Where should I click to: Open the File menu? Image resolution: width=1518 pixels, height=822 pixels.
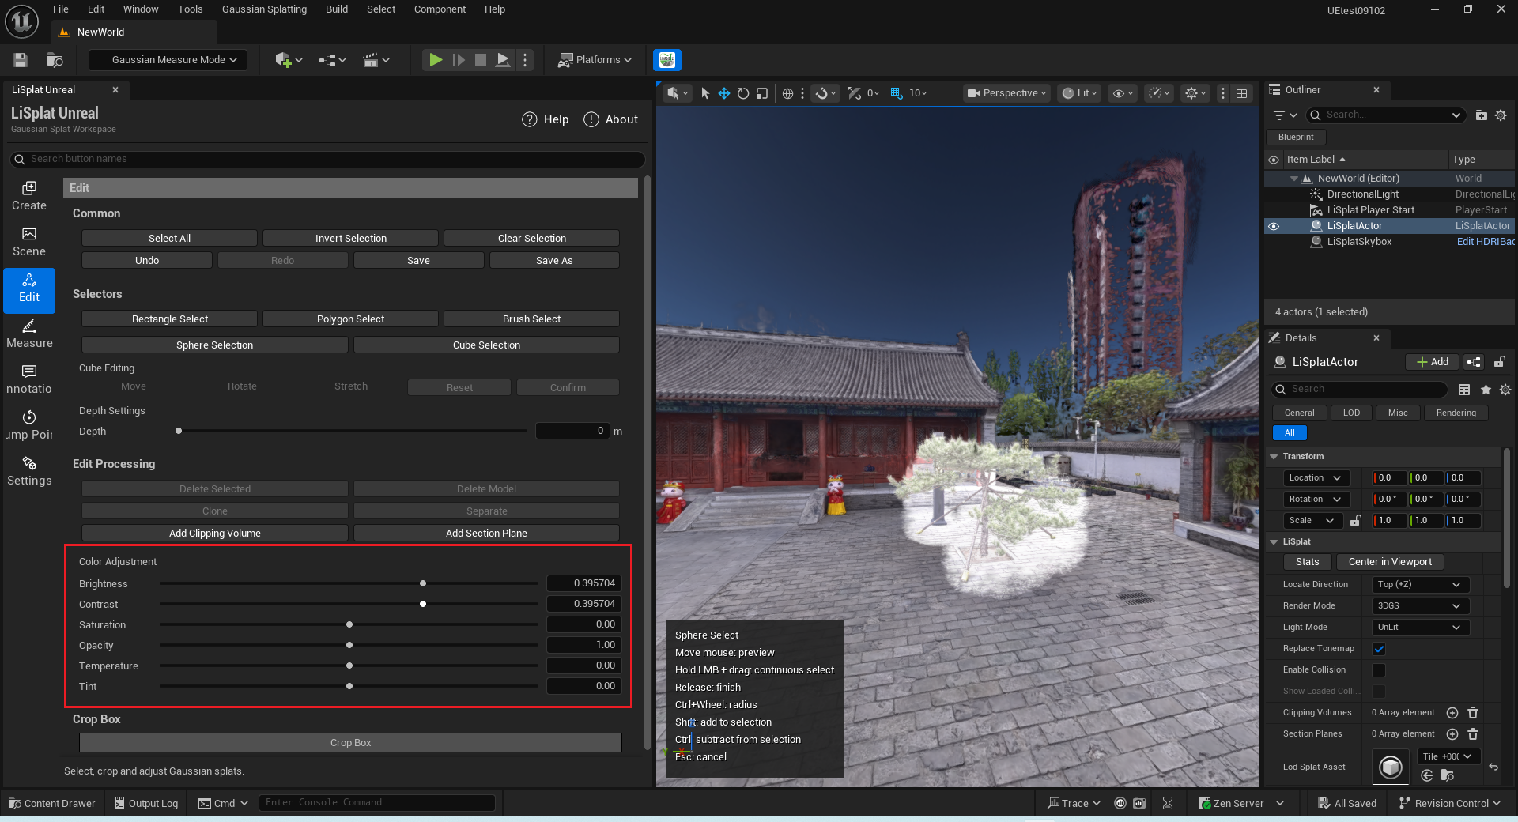61,9
